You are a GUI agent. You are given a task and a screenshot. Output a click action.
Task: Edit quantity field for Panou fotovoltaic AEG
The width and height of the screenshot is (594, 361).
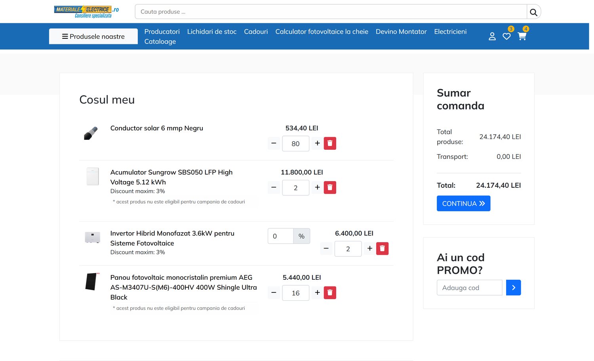coord(296,293)
